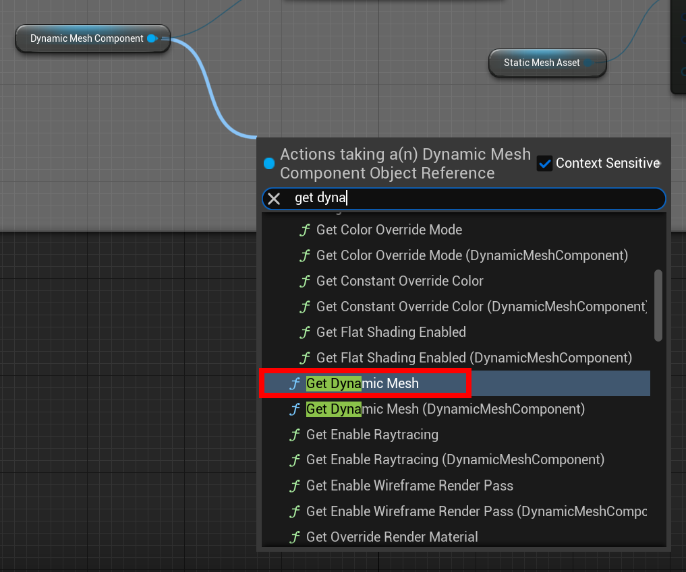The height and width of the screenshot is (572, 686).
Task: Click function icon beside Get Override Render Material
Action: (x=295, y=537)
